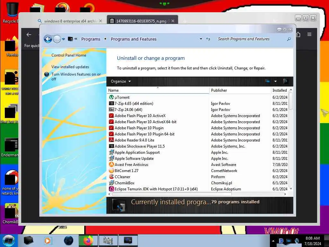Open the address bar history dropdown
Image resolution: width=329 pixels, height=247 pixels.
[201, 39]
